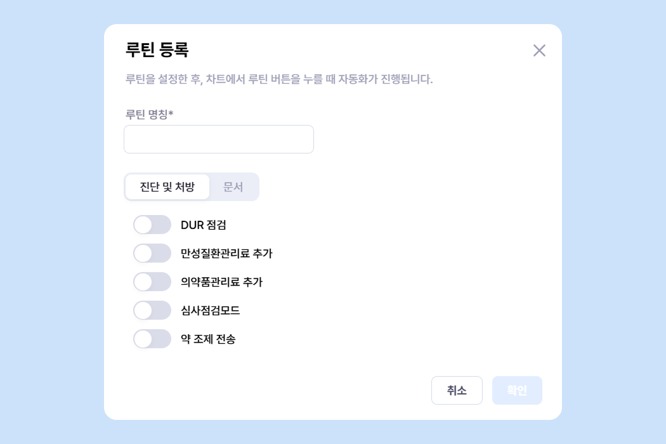Click the 루틴 명칭 text input field
Screen dimensions: 666x444
tap(218, 140)
